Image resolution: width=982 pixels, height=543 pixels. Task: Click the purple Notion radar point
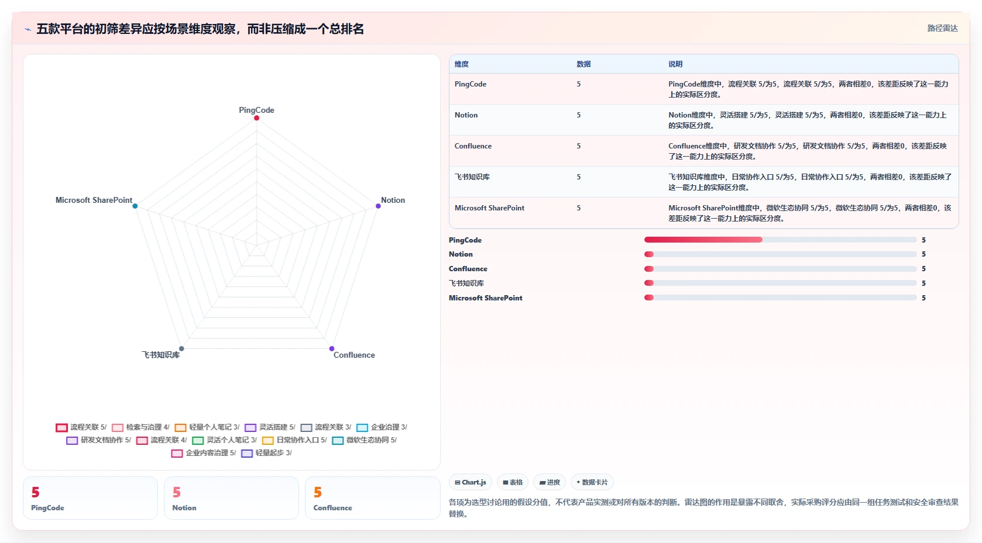click(x=378, y=206)
